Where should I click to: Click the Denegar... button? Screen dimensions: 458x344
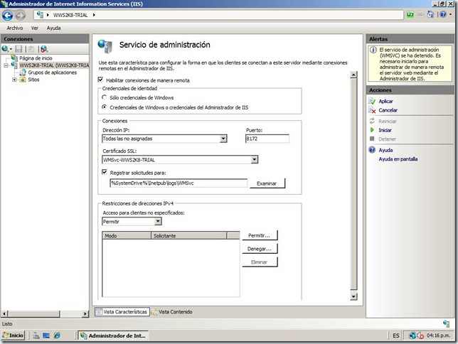point(260,249)
